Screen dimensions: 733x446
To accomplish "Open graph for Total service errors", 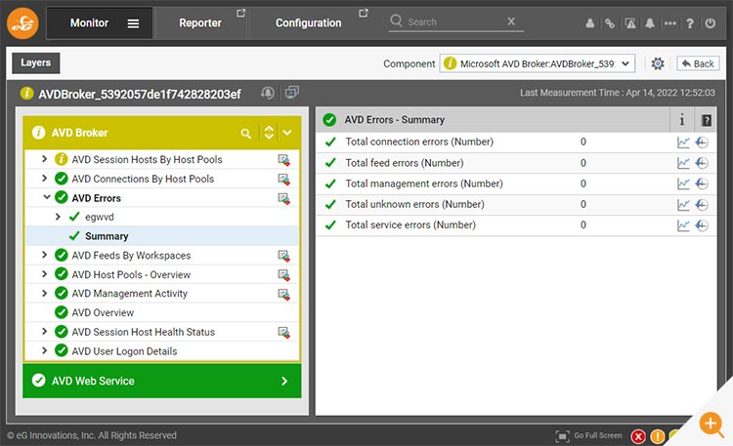I will coord(683,225).
